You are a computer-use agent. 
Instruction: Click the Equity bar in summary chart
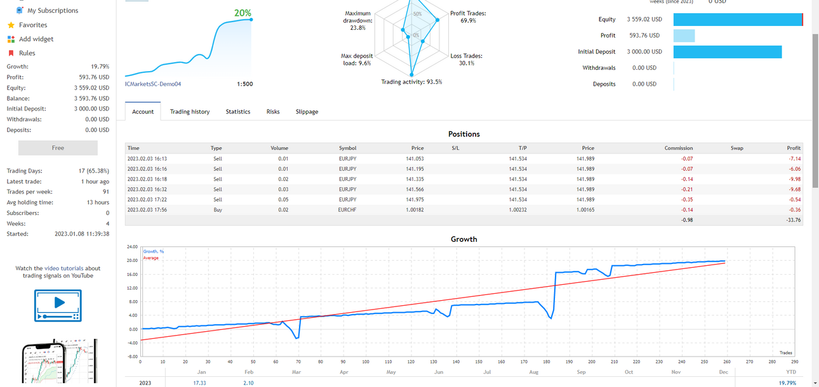click(x=738, y=20)
